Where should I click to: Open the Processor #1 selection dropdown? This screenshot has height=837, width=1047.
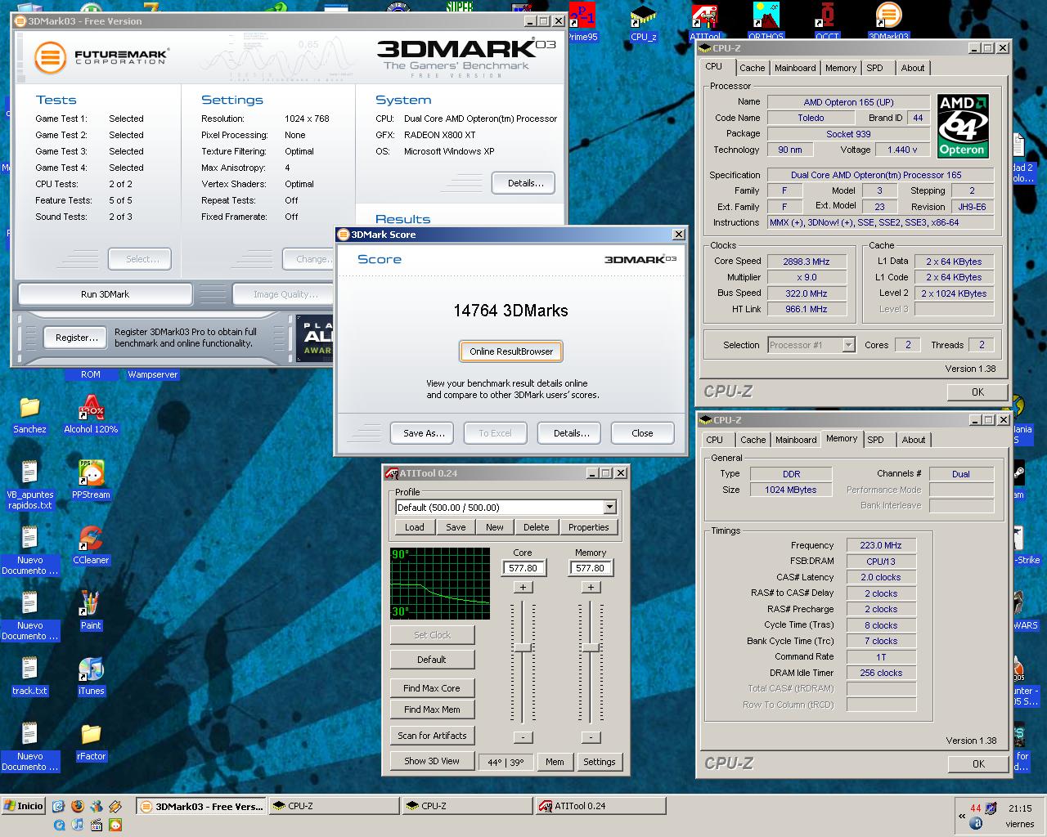[x=848, y=345]
